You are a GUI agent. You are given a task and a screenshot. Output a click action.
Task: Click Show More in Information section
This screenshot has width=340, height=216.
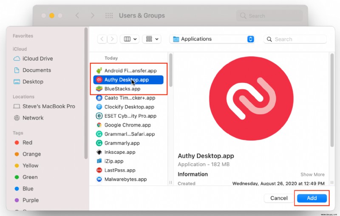[312, 174]
